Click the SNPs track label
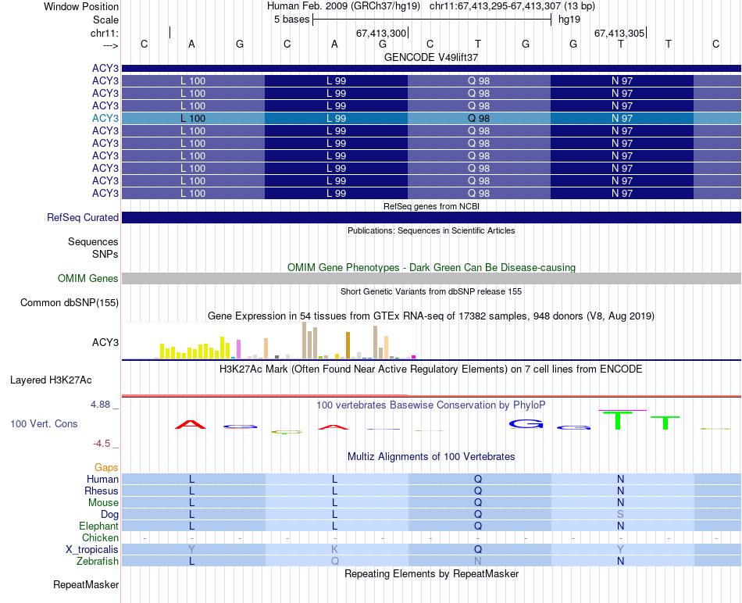 (x=105, y=254)
